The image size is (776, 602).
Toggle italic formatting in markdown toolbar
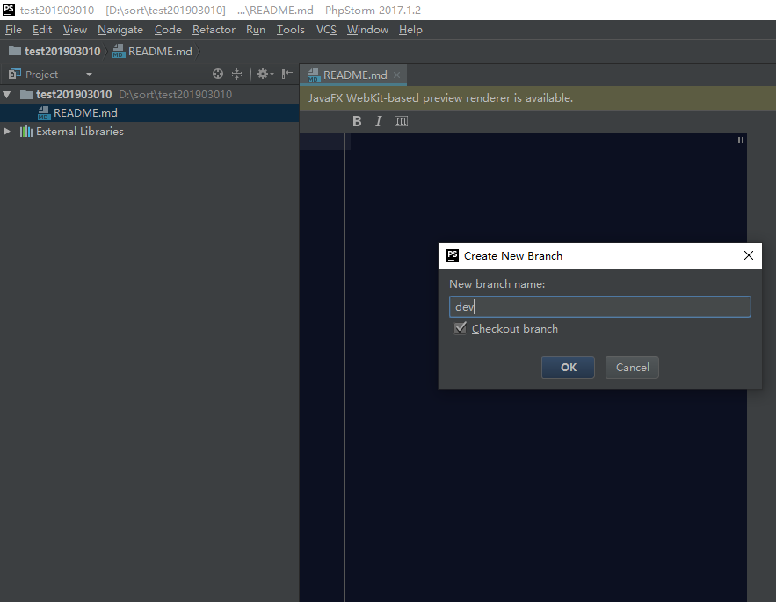pos(379,121)
